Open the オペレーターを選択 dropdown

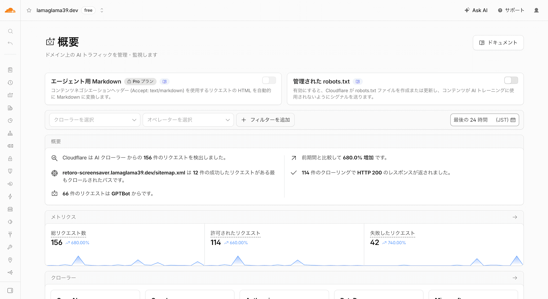188,120
